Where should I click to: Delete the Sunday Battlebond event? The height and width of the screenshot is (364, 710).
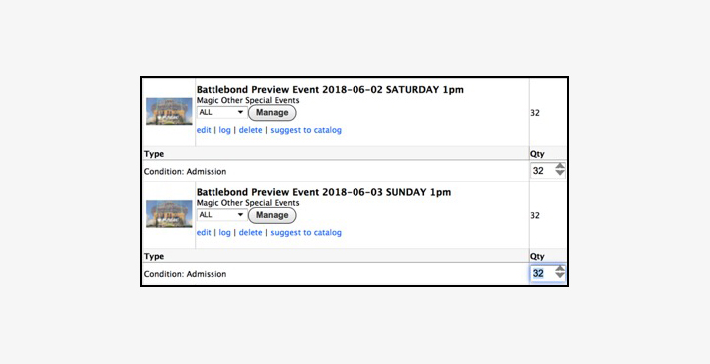pyautogui.click(x=251, y=233)
